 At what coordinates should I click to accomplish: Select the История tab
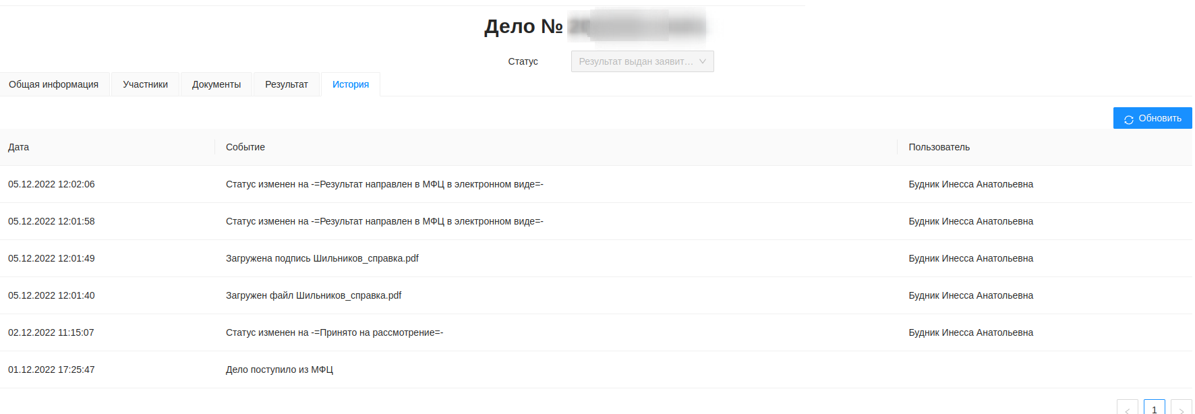pos(351,84)
